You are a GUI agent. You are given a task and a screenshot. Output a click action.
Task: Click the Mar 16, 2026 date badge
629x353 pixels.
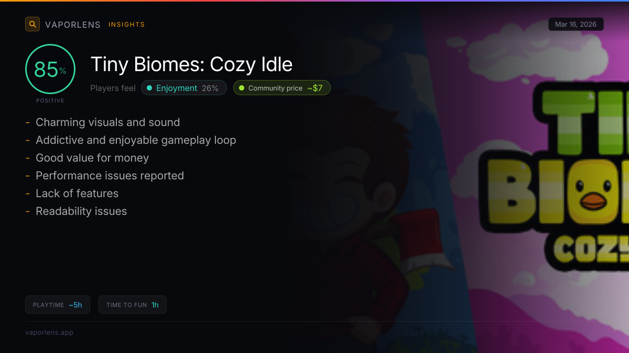[x=576, y=25]
